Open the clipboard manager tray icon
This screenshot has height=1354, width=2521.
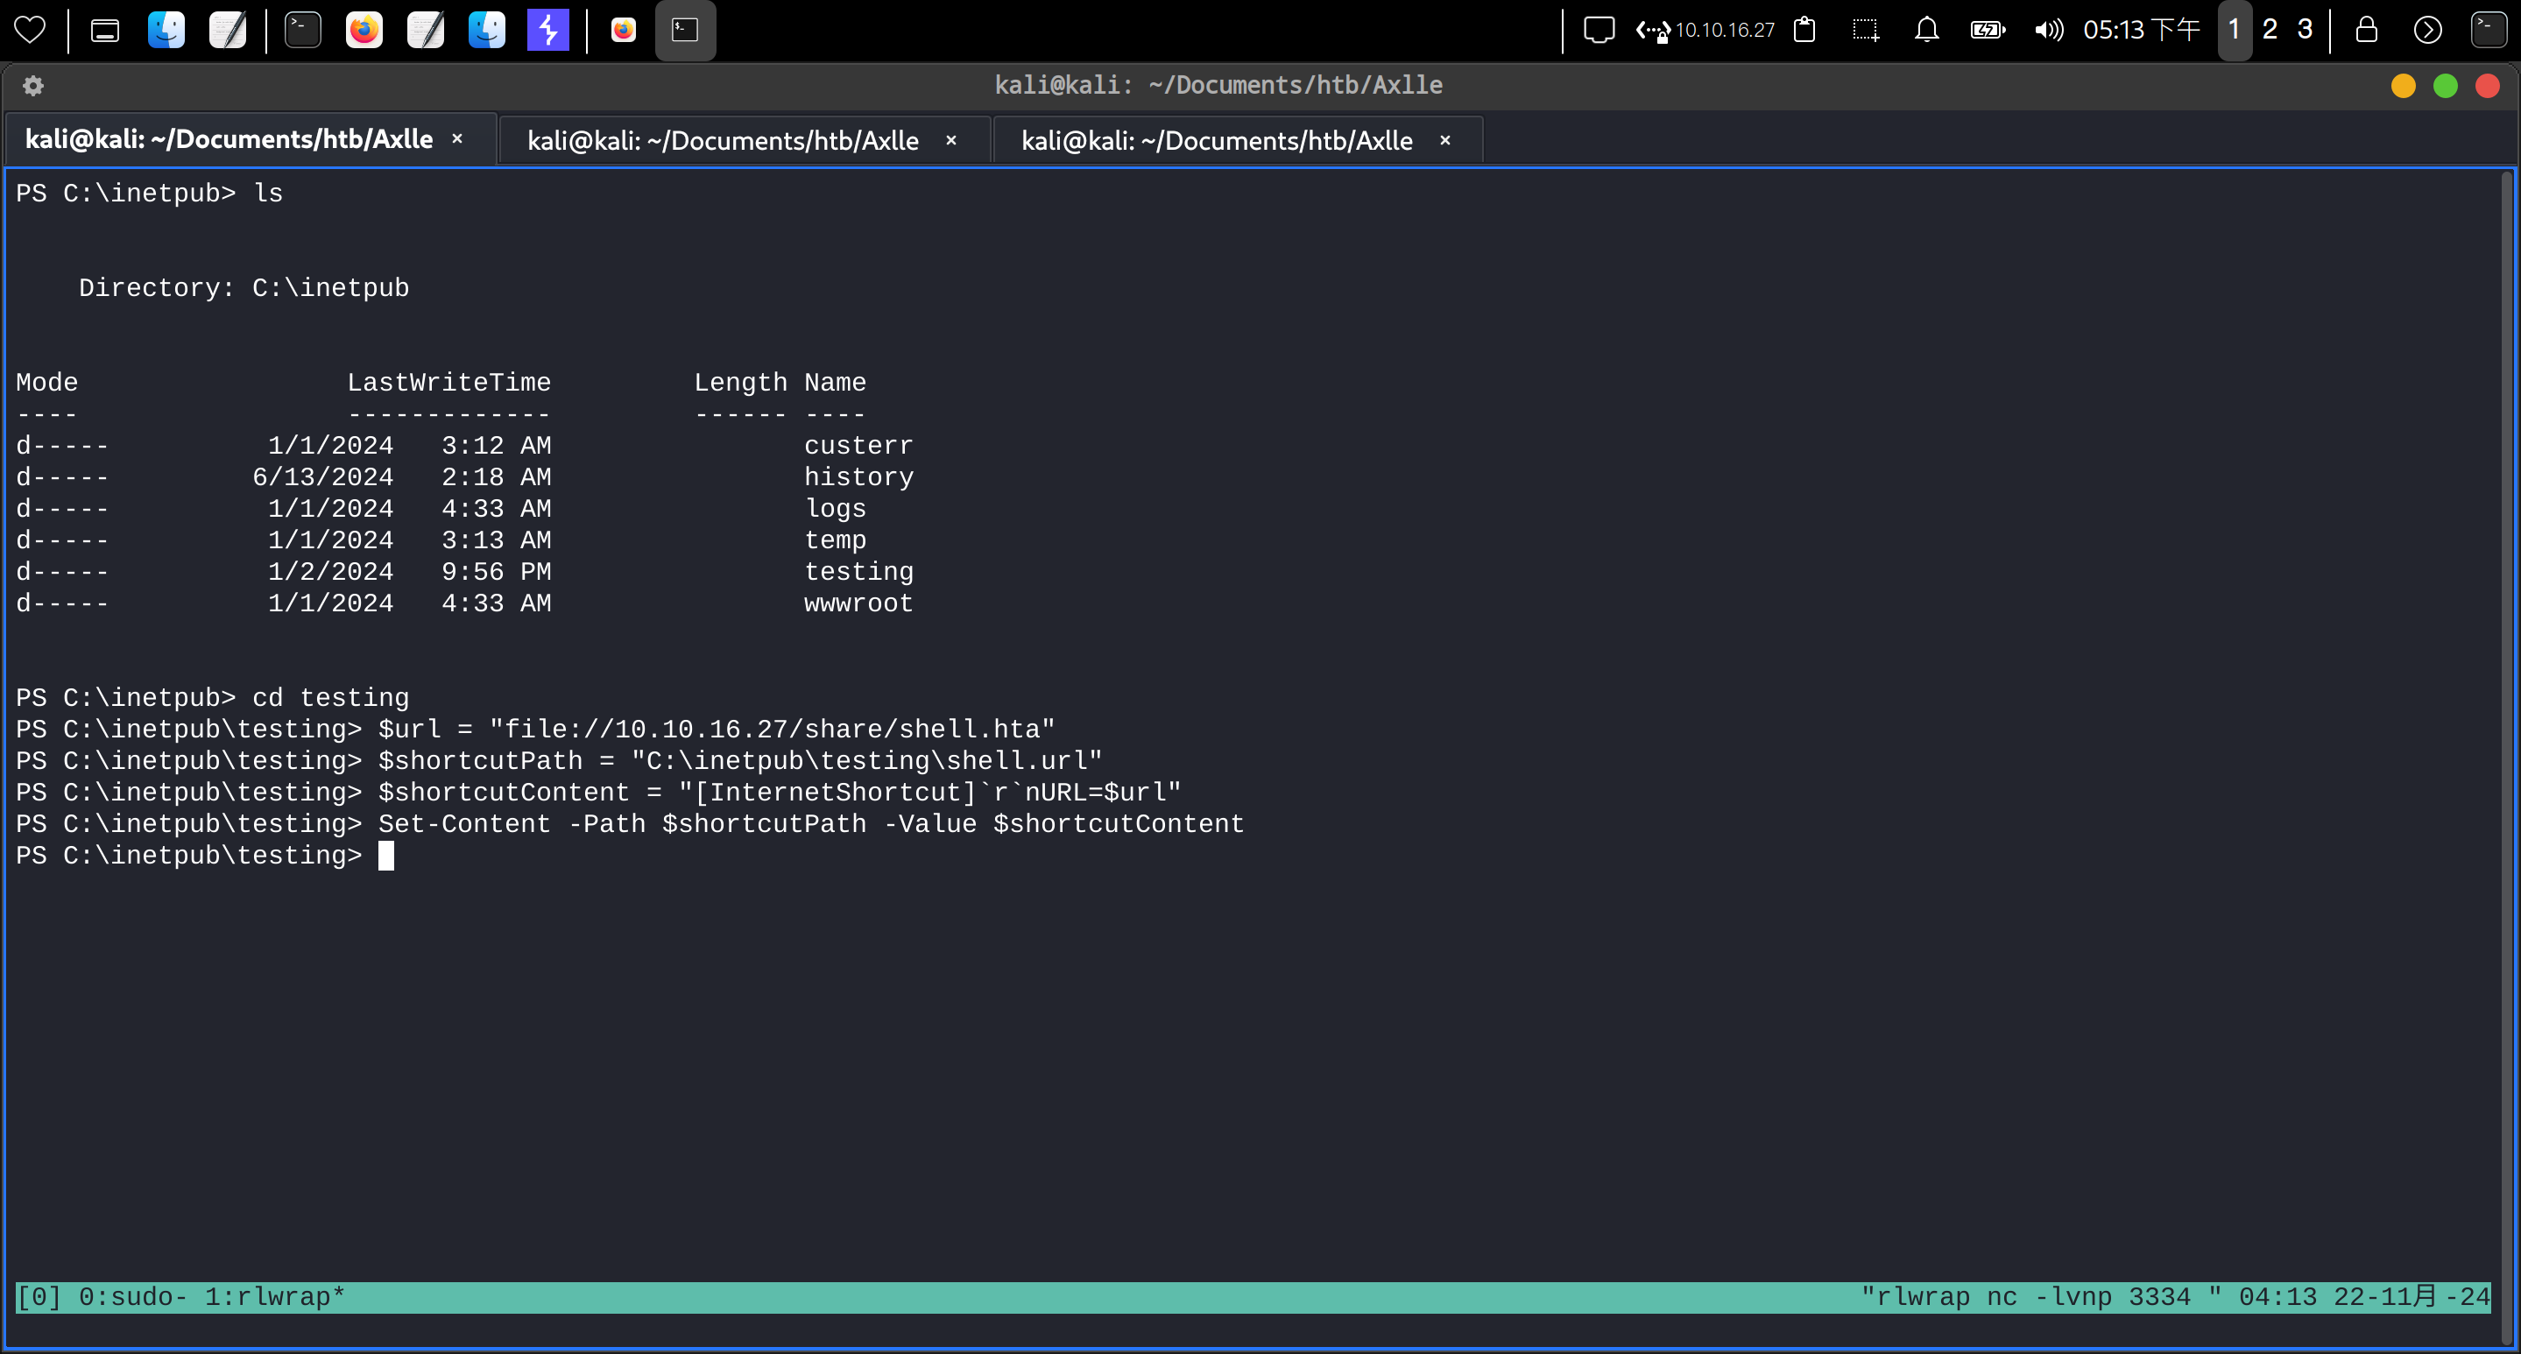point(1804,31)
